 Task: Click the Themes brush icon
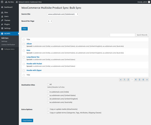(x=2, y=20)
